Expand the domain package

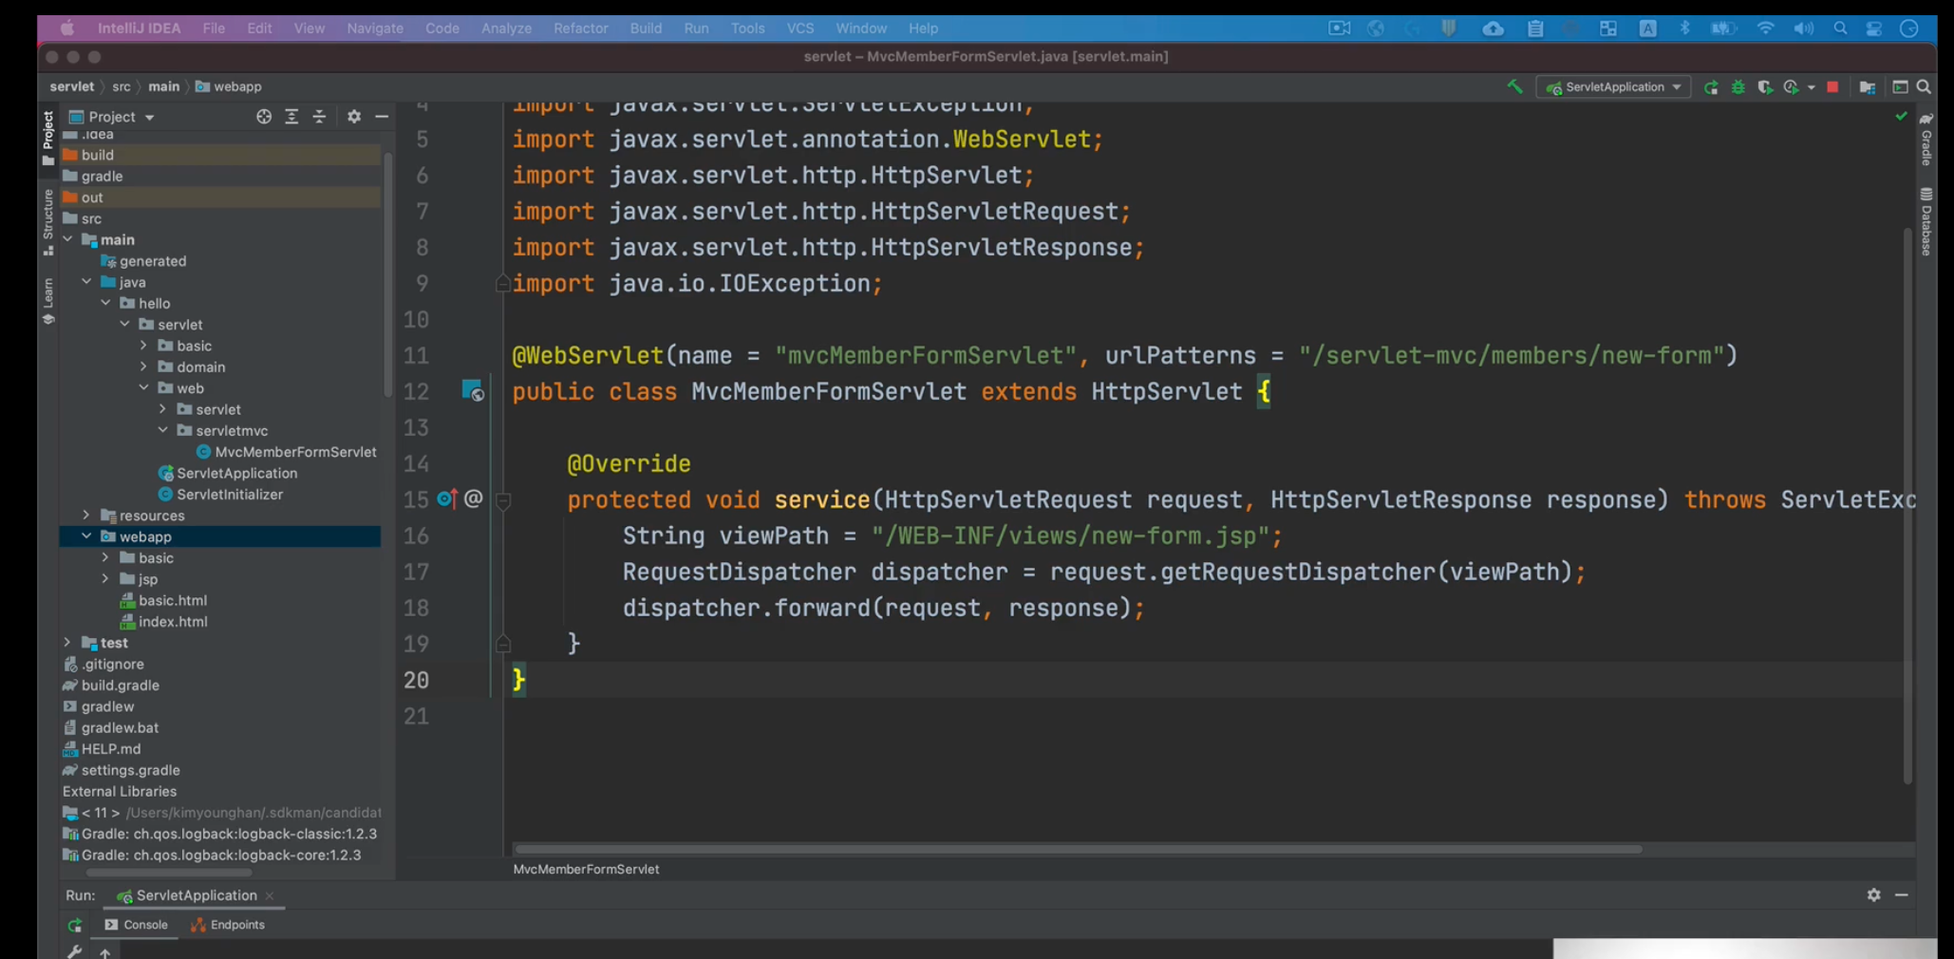pos(143,367)
